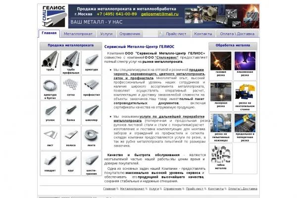Open the Оплата \ Доставка tab
Viewport: 297px width, 198px height.
(x=237, y=34)
